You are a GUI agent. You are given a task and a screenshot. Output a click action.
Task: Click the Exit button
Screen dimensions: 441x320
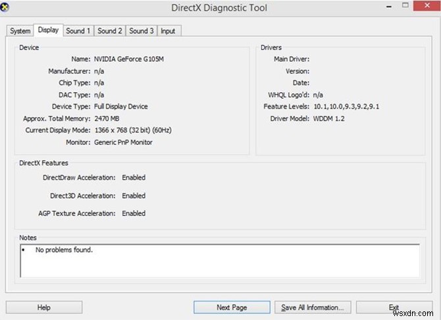tap(394, 307)
